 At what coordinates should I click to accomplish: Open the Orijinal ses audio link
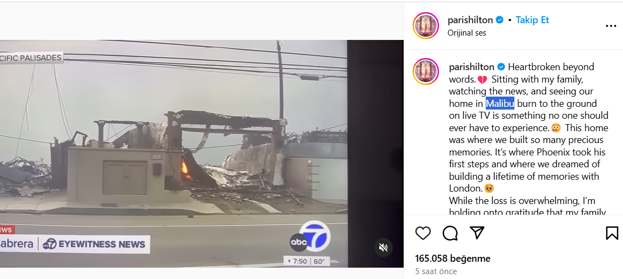(x=467, y=33)
